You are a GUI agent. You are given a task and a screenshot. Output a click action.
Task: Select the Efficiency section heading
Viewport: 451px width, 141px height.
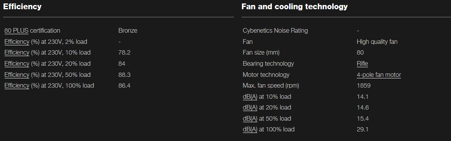22,7
